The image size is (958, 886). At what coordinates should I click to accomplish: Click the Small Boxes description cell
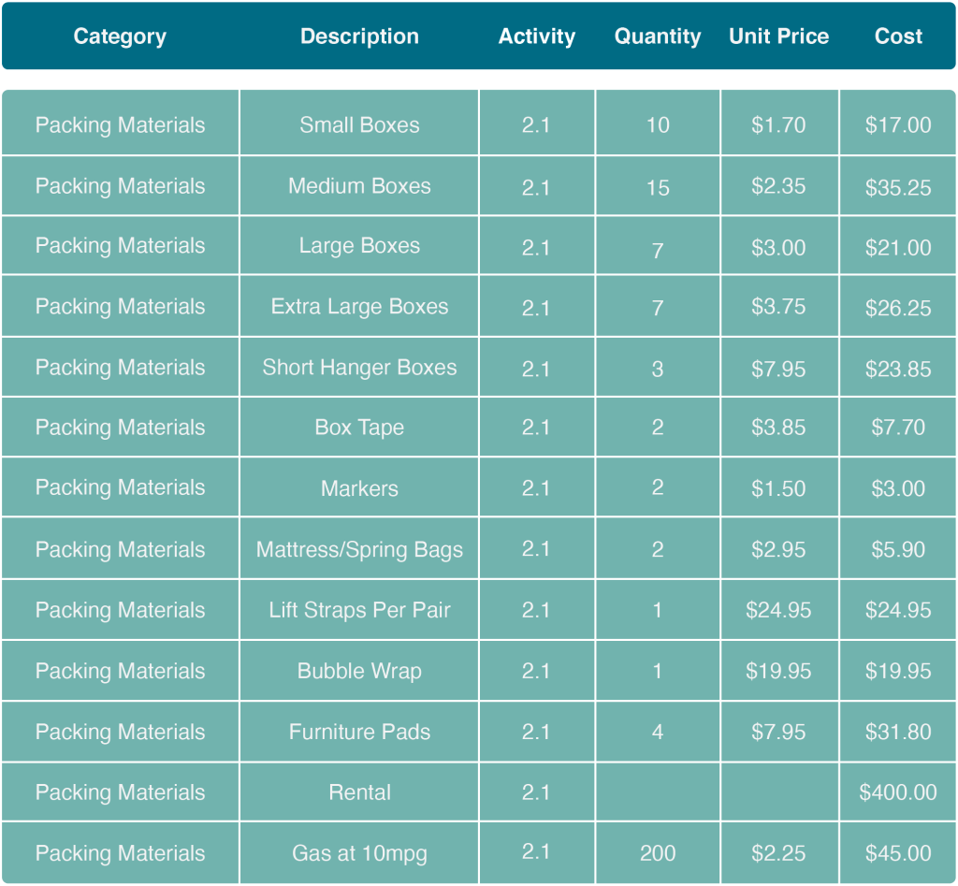[x=359, y=124]
